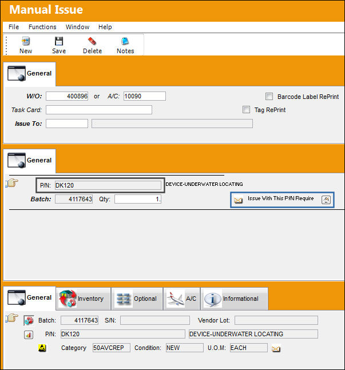345x370 pixels.
Task: Click the Condition field NEW
Action: (185, 348)
